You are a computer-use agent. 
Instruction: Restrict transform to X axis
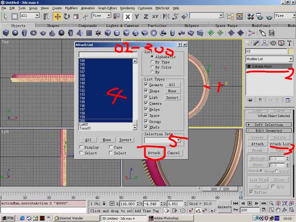[127, 16]
